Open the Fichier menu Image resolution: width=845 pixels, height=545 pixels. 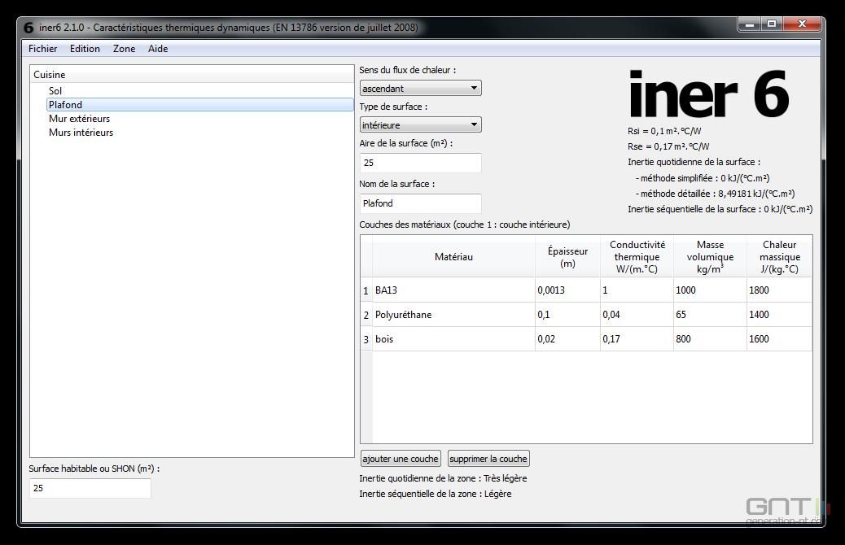pyautogui.click(x=42, y=49)
